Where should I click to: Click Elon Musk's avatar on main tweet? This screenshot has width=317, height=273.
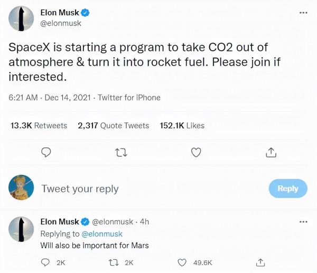coord(22,18)
